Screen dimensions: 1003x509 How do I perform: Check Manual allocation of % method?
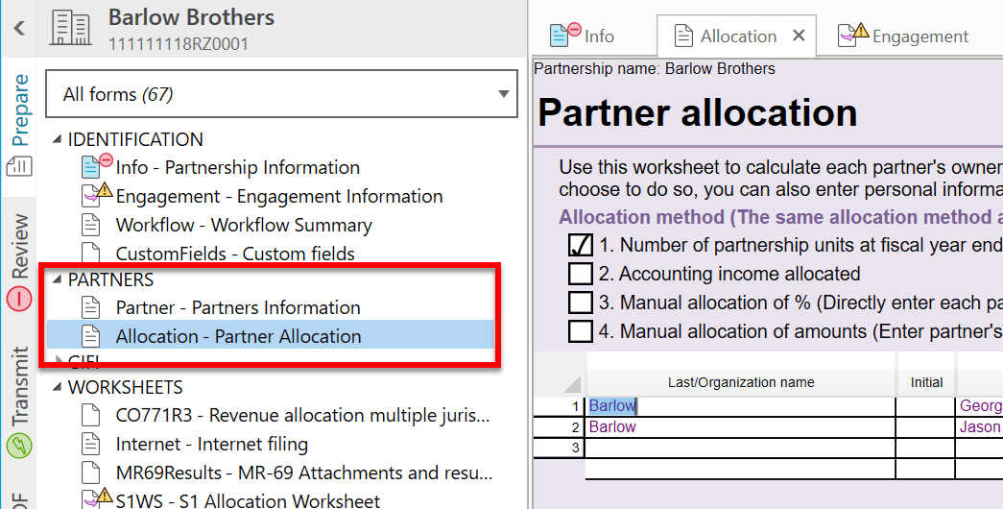tap(580, 303)
